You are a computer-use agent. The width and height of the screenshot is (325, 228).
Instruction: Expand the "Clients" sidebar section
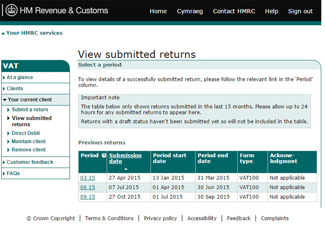coord(14,89)
